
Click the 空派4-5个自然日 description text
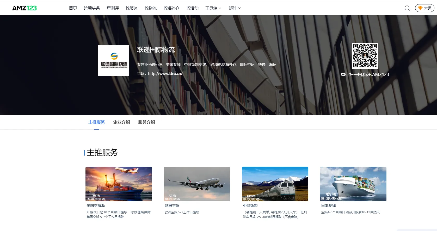click(x=350, y=212)
